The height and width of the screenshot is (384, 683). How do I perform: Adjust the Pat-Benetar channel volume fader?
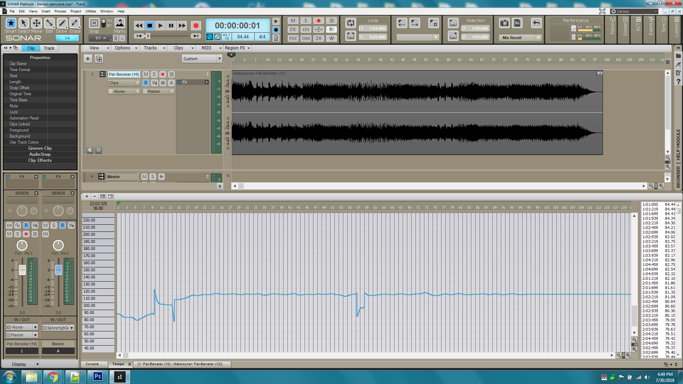coord(22,270)
